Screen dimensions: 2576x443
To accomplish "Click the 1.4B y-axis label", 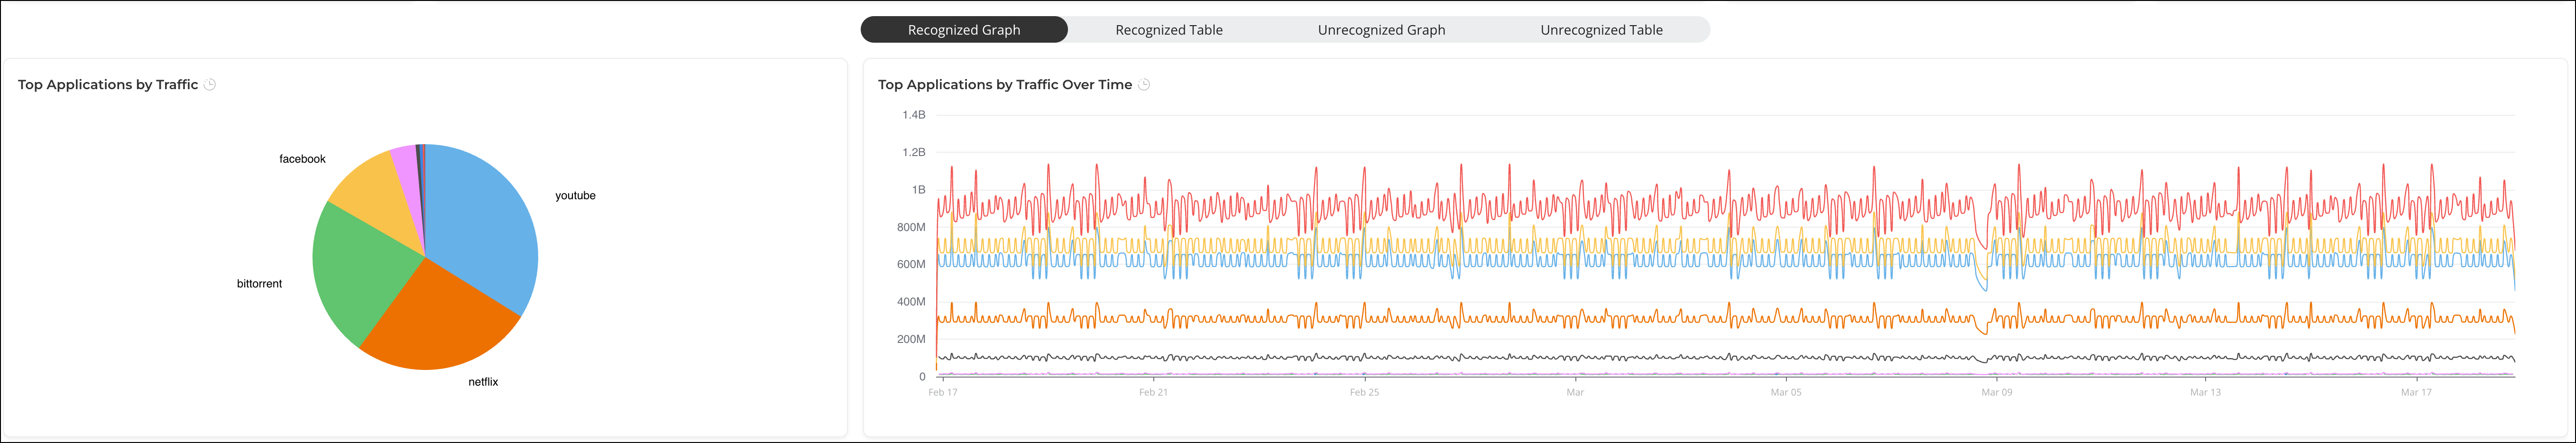I will pos(914,115).
